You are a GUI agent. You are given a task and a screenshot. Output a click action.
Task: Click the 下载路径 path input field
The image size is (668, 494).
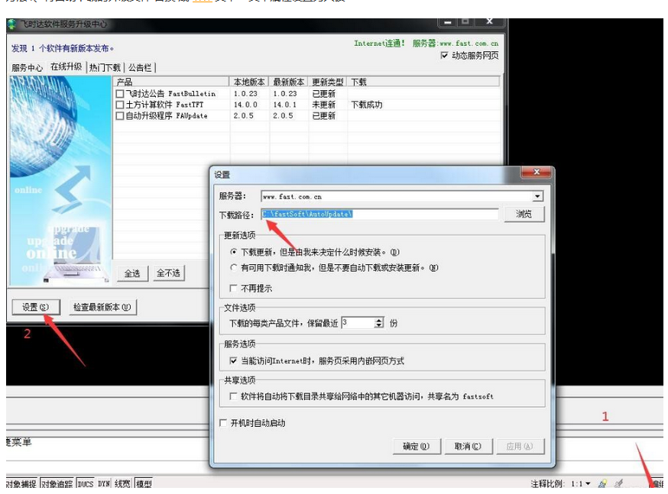380,214
